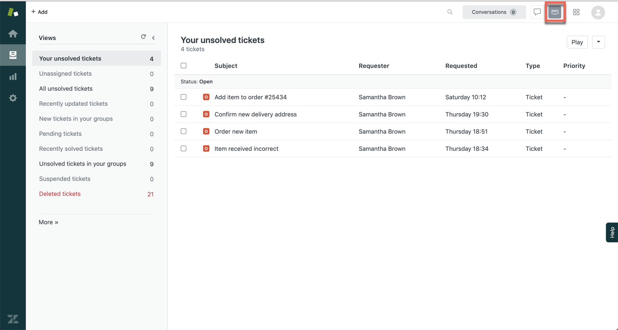Image resolution: width=618 pixels, height=330 pixels.
Task: Click the search magnifier icon
Action: point(450,12)
